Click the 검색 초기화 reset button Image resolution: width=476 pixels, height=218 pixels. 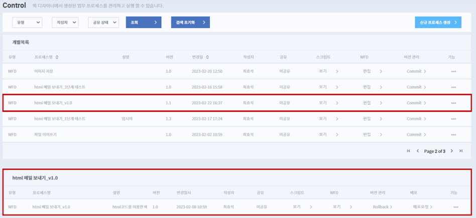click(x=190, y=23)
